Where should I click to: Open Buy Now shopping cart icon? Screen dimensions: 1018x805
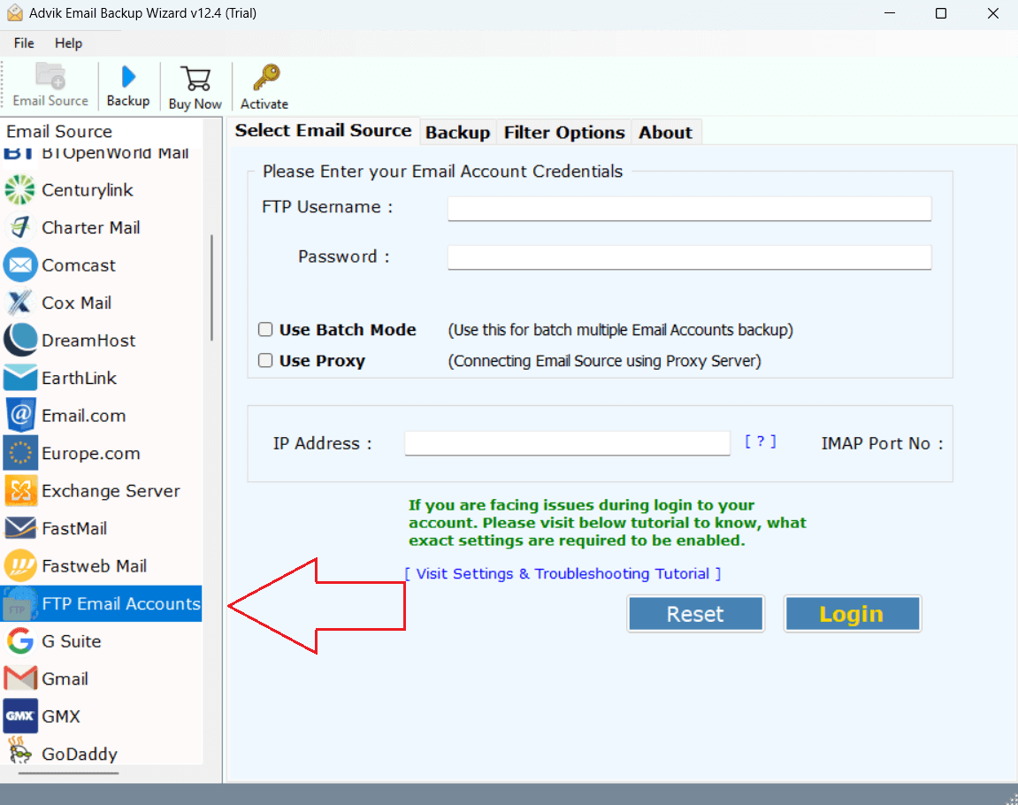[195, 79]
